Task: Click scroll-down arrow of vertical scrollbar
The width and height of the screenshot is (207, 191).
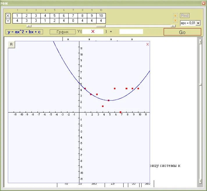Action: pyautogui.click(x=200, y=181)
